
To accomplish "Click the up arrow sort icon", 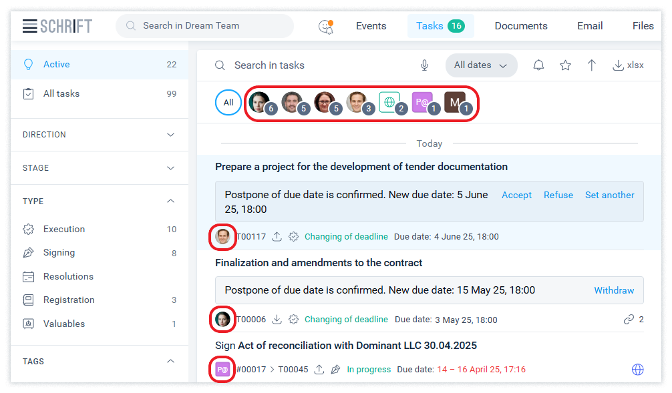I will (x=592, y=65).
